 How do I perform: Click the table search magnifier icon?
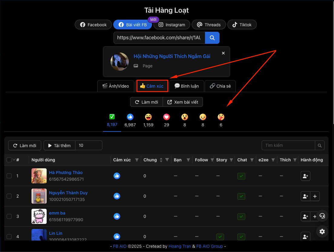pyautogui.click(x=319, y=146)
